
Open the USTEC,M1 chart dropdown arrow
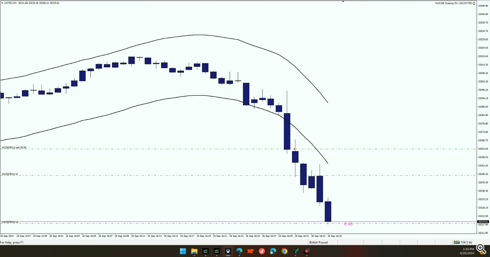pyautogui.click(x=2, y=3)
